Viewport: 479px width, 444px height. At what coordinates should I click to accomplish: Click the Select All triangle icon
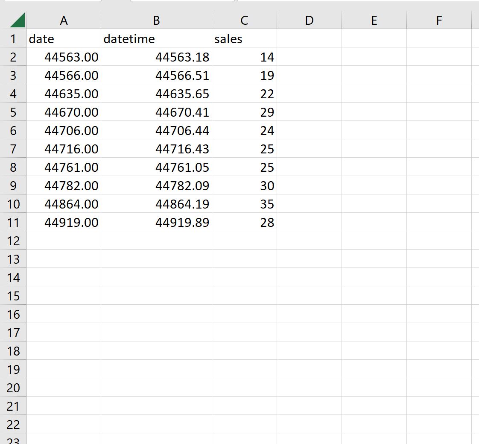pos(18,19)
